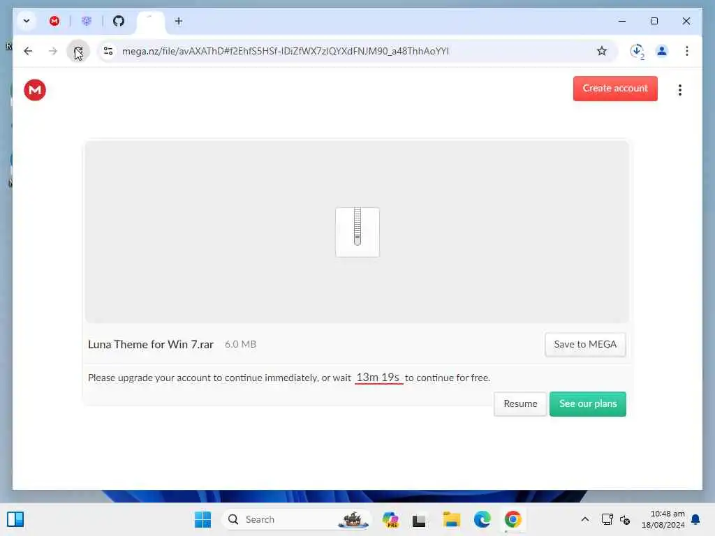Open Windows Start menu
715x536 pixels.
[203, 519]
